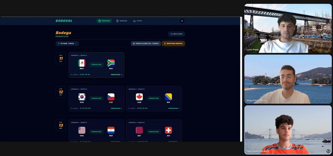333x156 pixels.
Task: Click Pronosticar link in CAN vs BIH card
Action: point(174,108)
